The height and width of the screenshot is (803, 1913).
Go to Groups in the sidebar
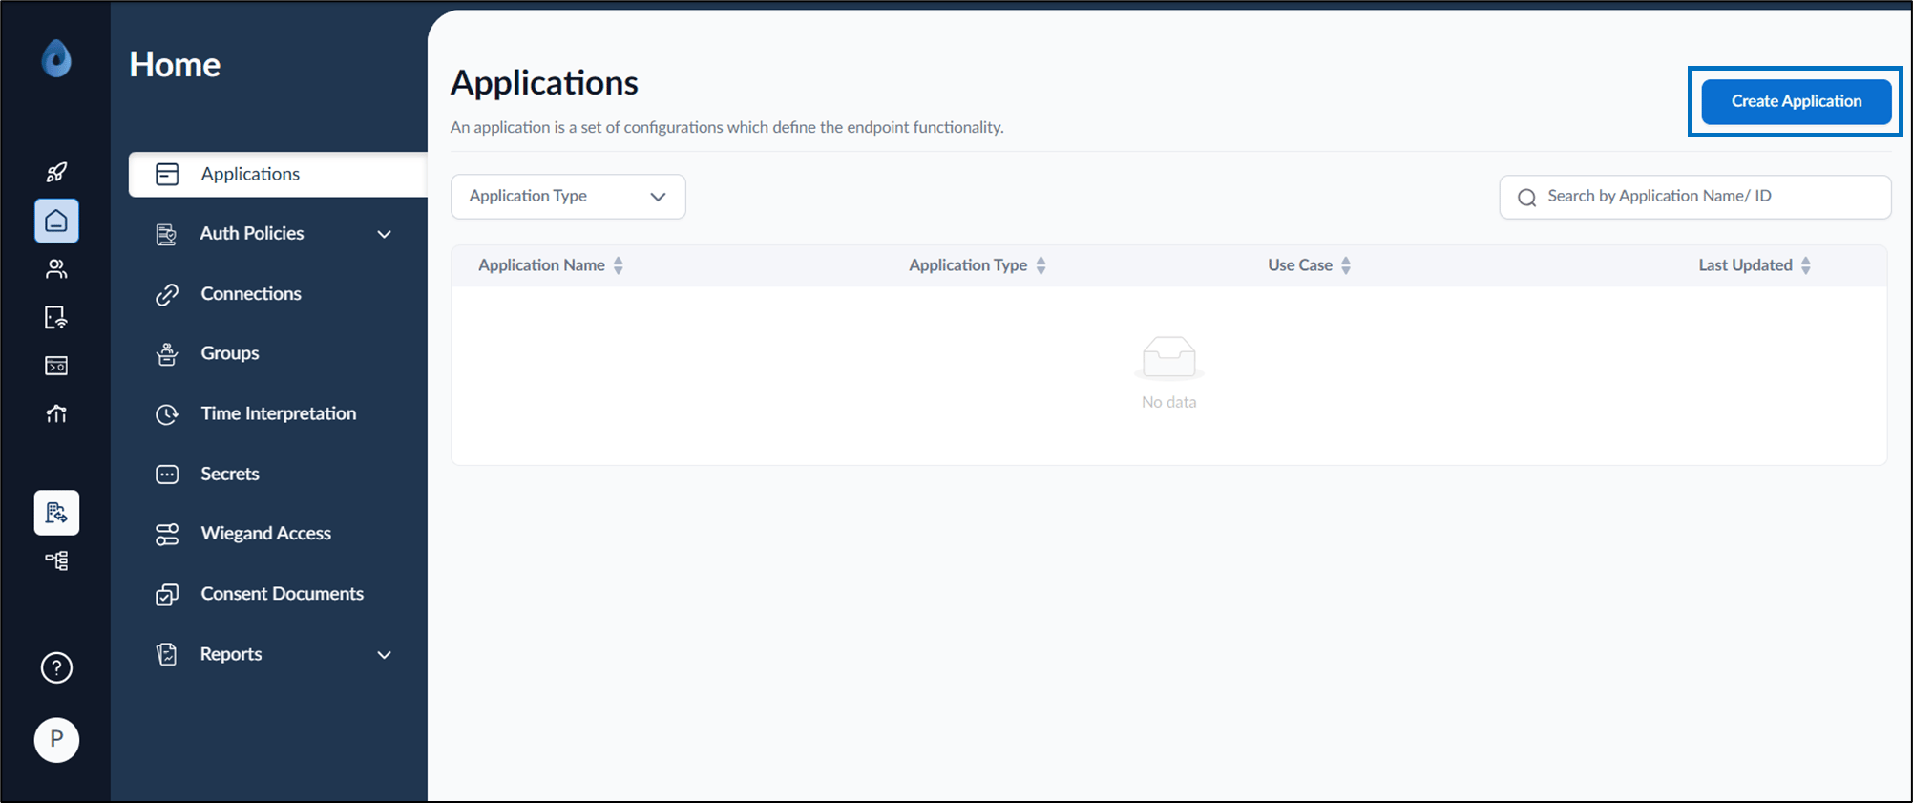278,353
